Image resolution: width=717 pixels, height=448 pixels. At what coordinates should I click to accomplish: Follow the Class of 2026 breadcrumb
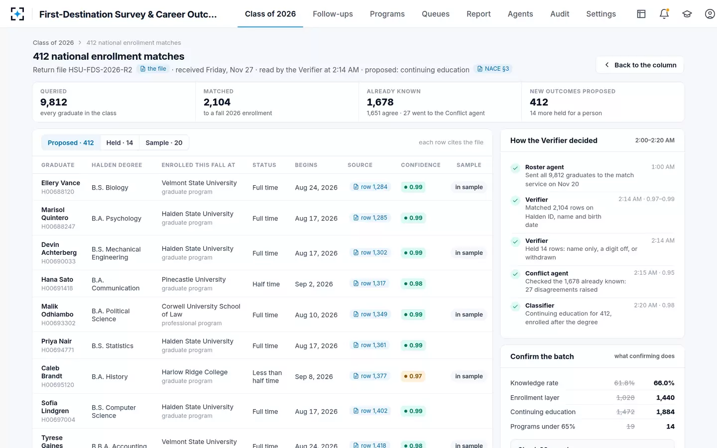coord(53,43)
